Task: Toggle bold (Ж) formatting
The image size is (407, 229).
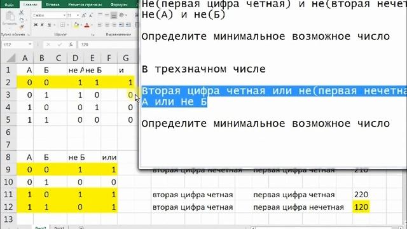Action: pyautogui.click(x=36, y=25)
